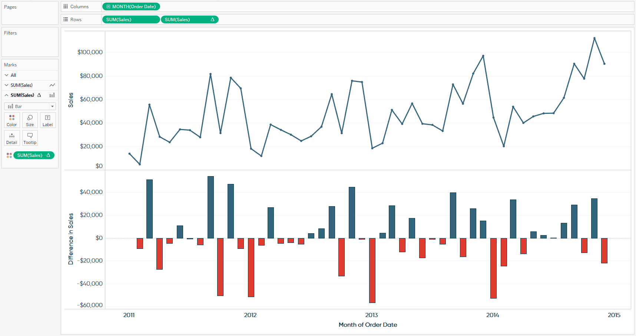Select the tallest line peak point near 2015

pos(594,38)
